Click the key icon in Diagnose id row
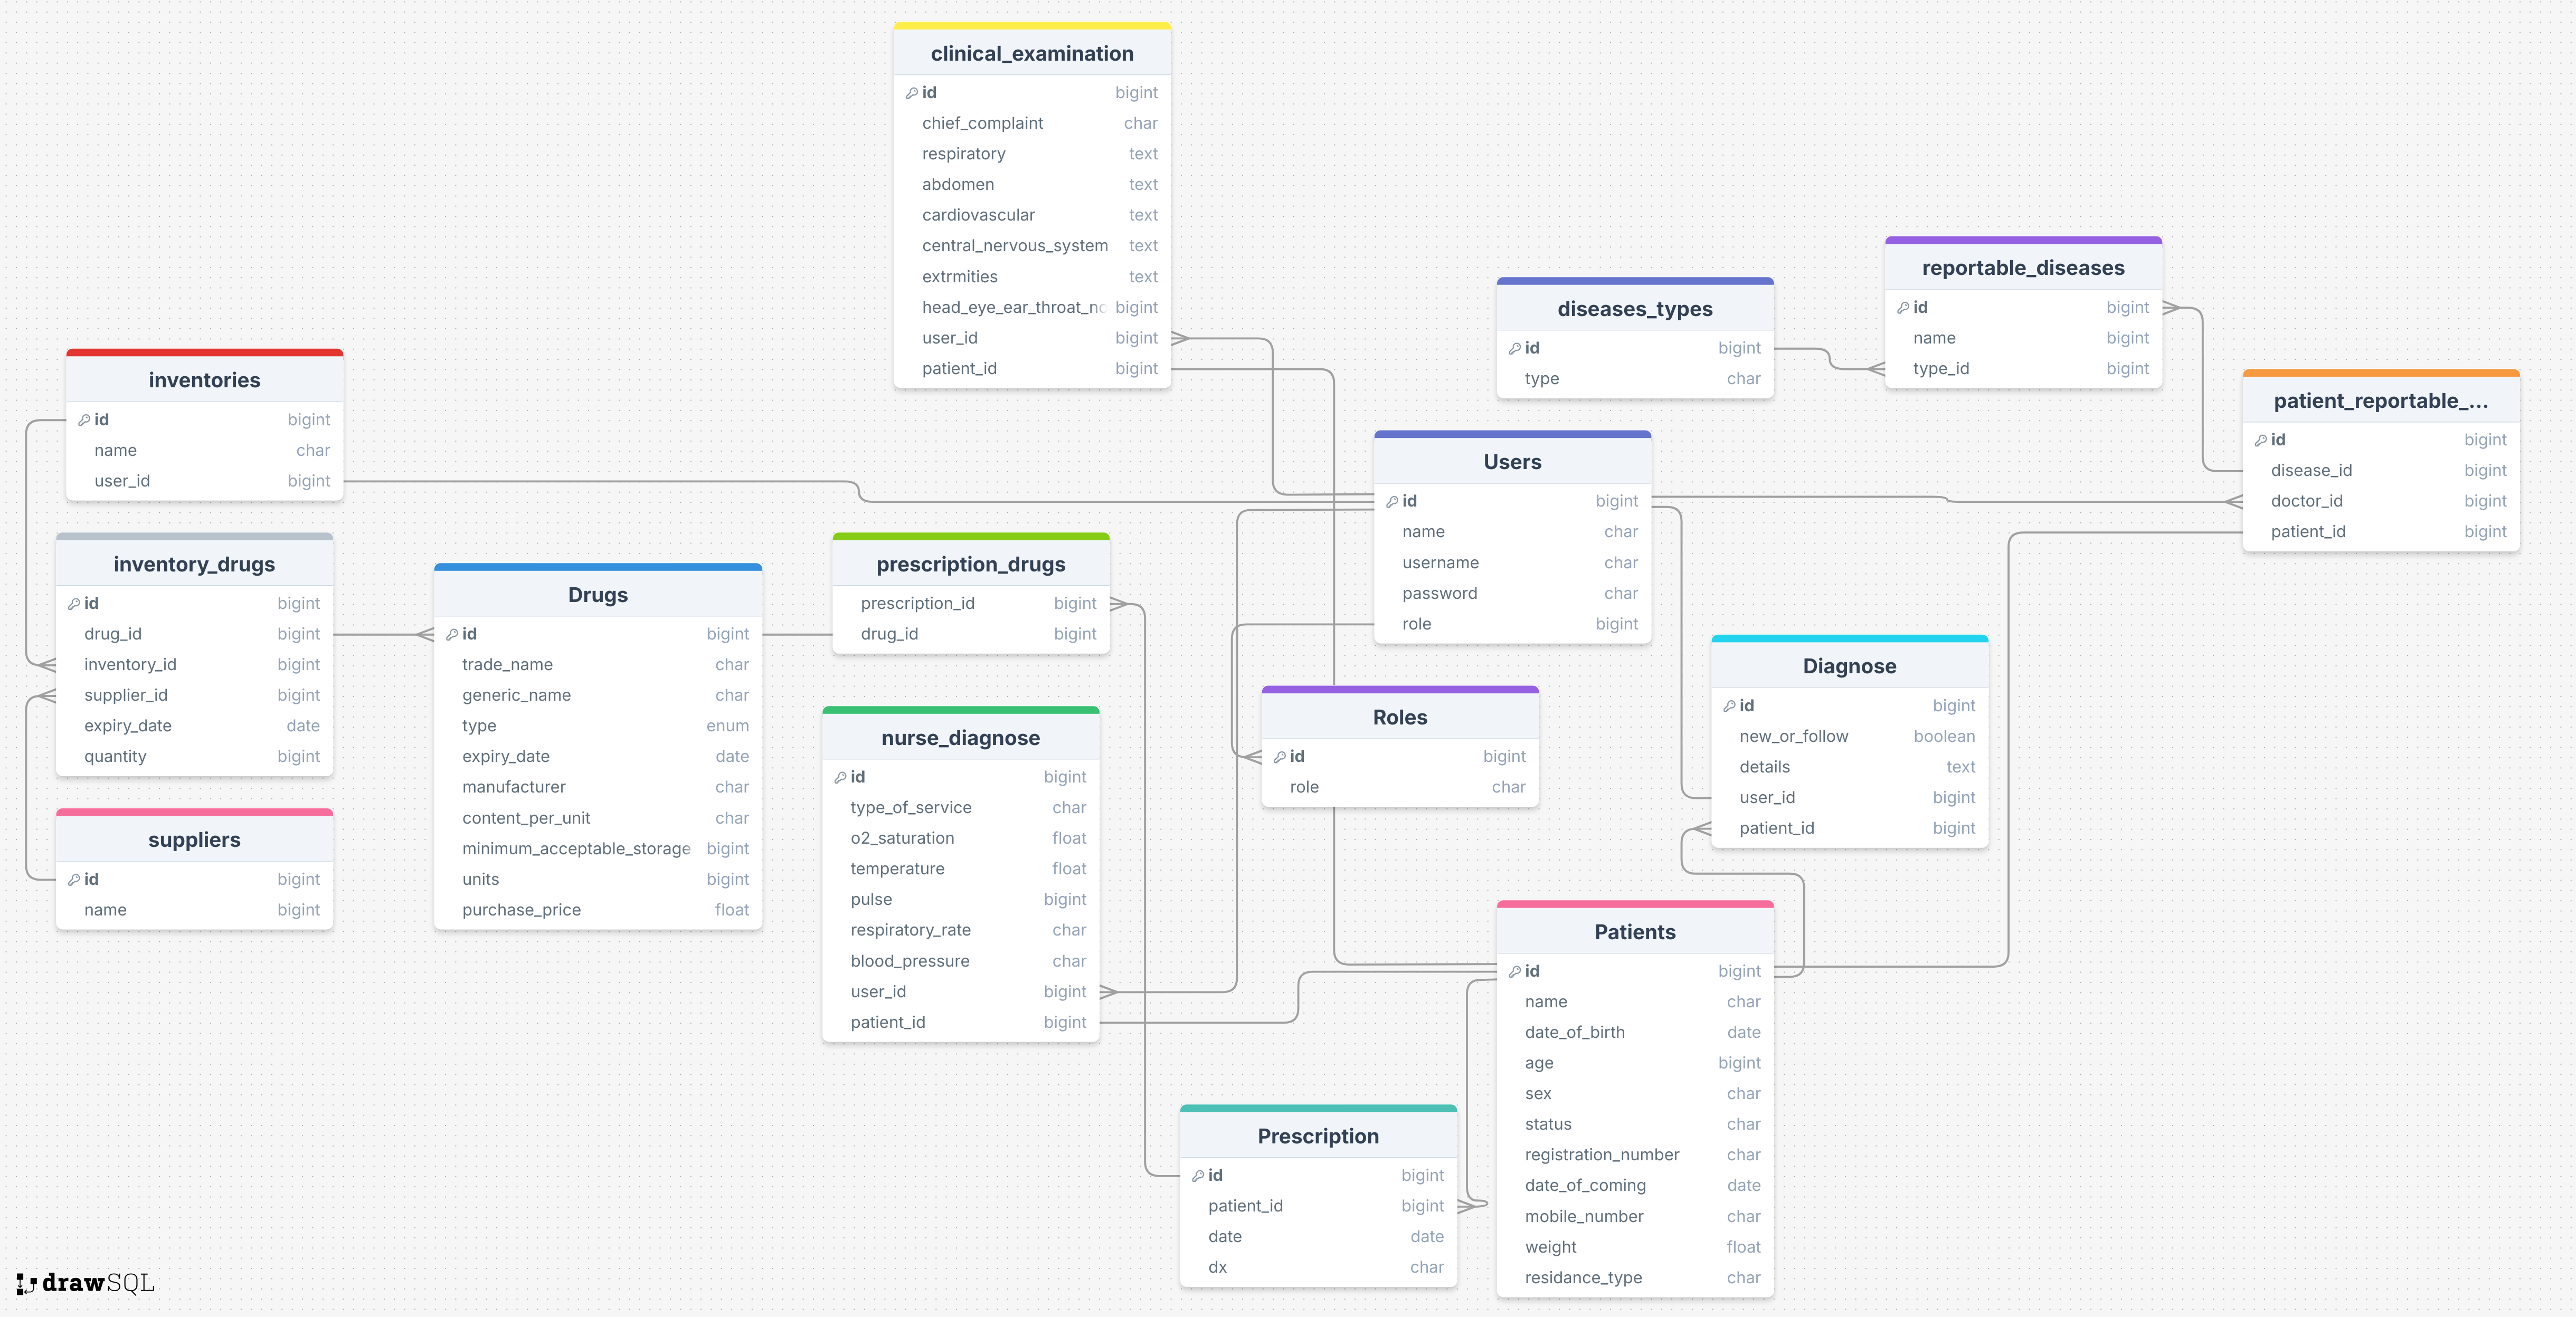Screen dimensions: 2576x1317 [x=1729, y=707]
